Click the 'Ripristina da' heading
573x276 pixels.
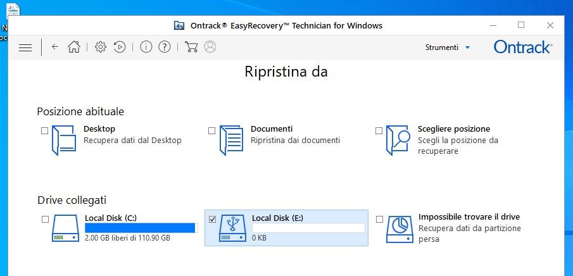[286, 72]
